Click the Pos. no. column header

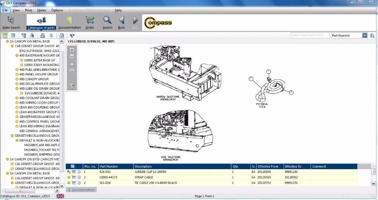point(90,166)
